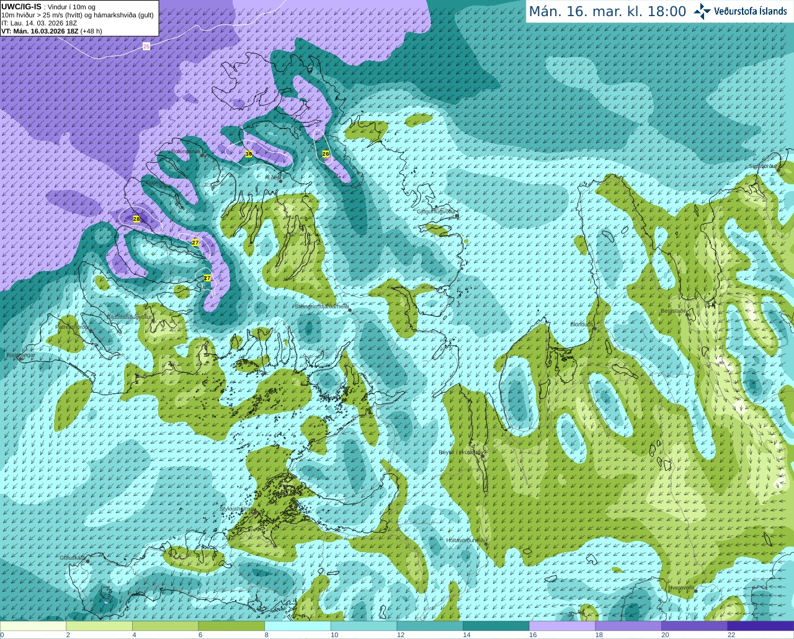The height and width of the screenshot is (639, 794).
Task: Click the Bjargtangar station label
Action: (x=20, y=355)
